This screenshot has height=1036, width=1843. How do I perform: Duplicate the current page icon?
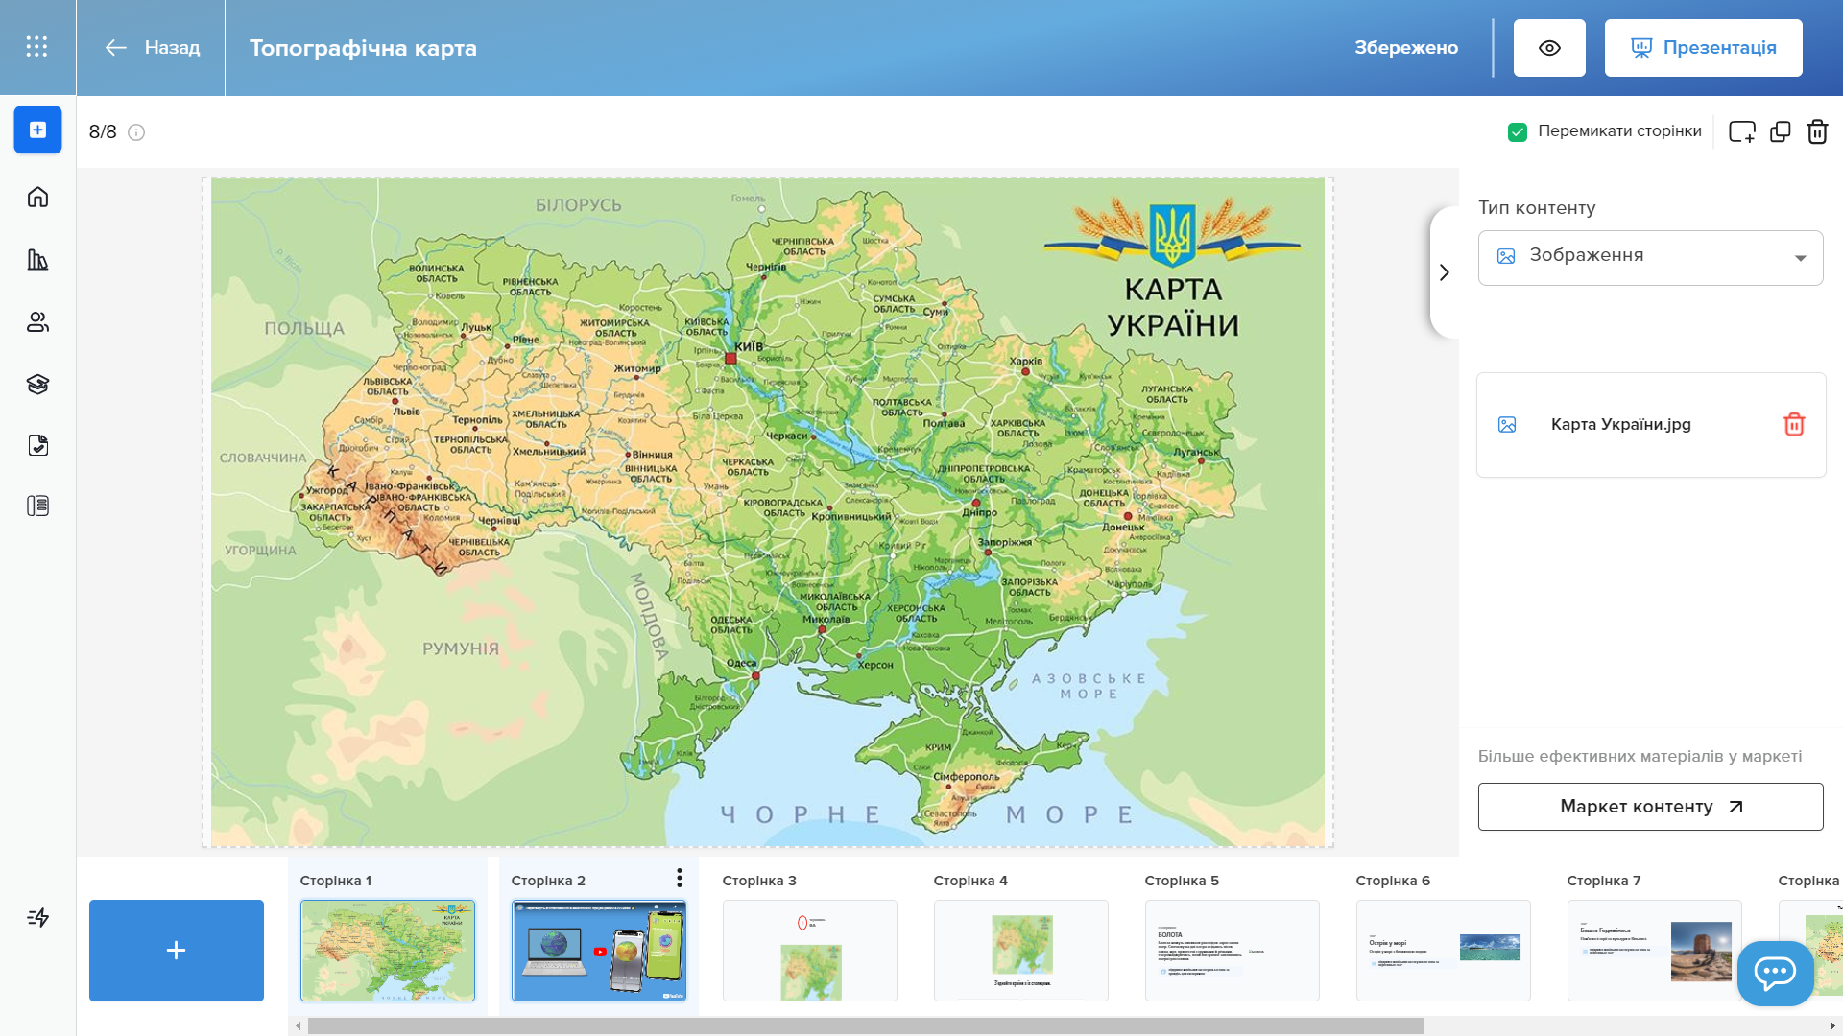click(x=1781, y=131)
